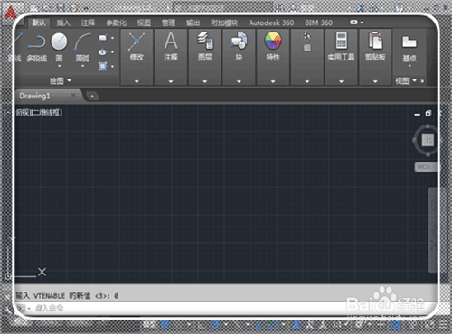
Task: Open the ellipse tool dropdown arrow
Action: coord(112,52)
